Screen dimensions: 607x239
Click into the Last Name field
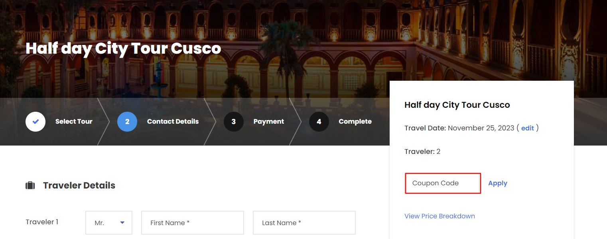304,223
